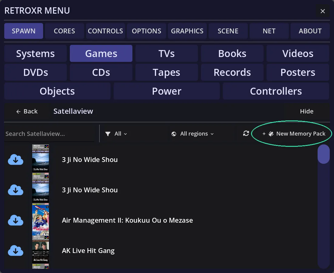Focus the Search Satellaview field
The width and height of the screenshot is (334, 273).
click(49, 134)
